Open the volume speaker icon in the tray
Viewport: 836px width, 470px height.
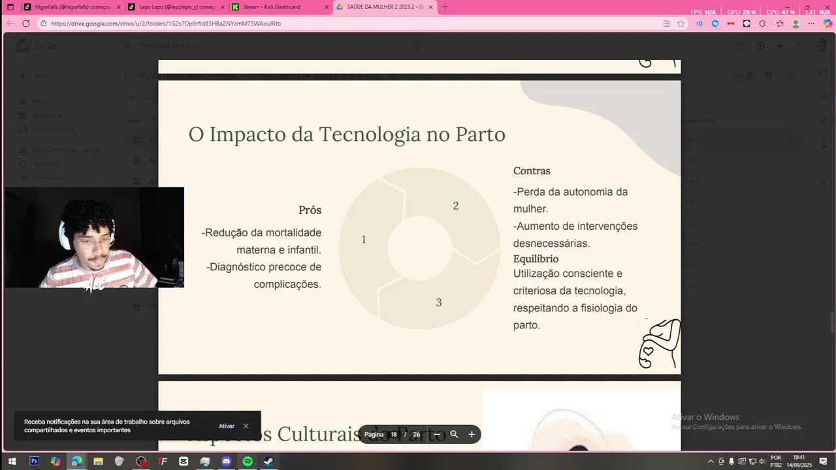(x=762, y=462)
